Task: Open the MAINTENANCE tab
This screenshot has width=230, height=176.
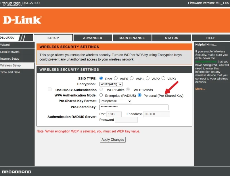Action: click(x=132, y=38)
